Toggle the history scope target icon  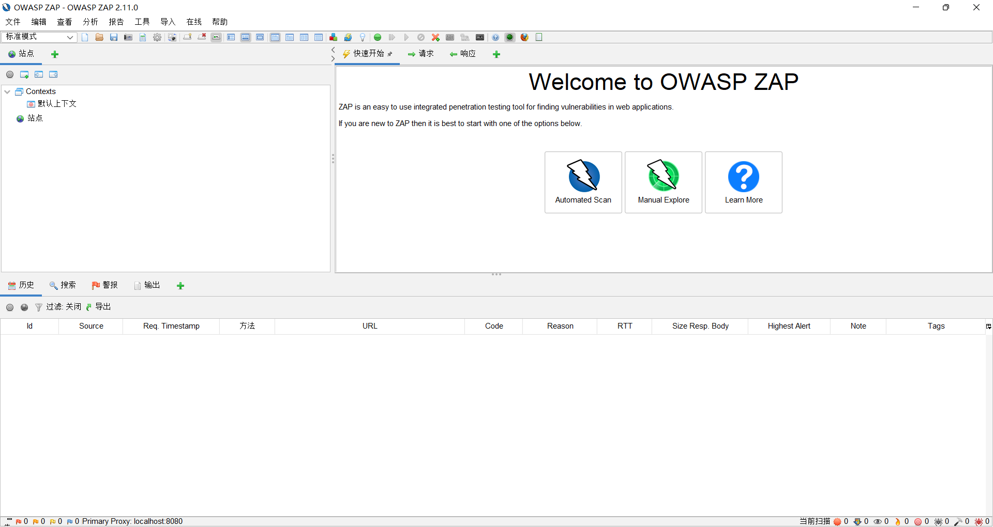click(x=10, y=307)
